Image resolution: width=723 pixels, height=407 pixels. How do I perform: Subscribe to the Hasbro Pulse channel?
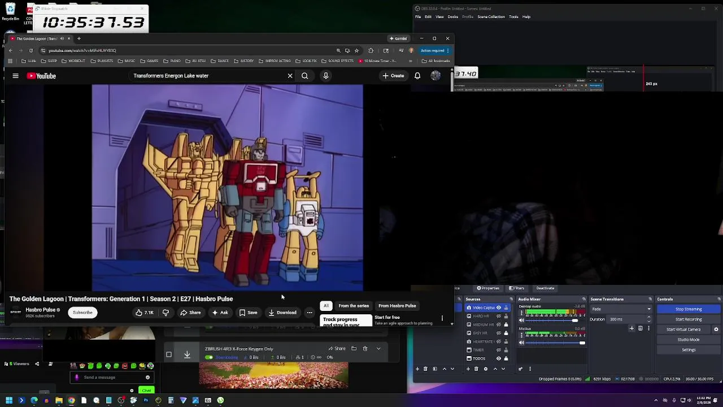(x=82, y=313)
